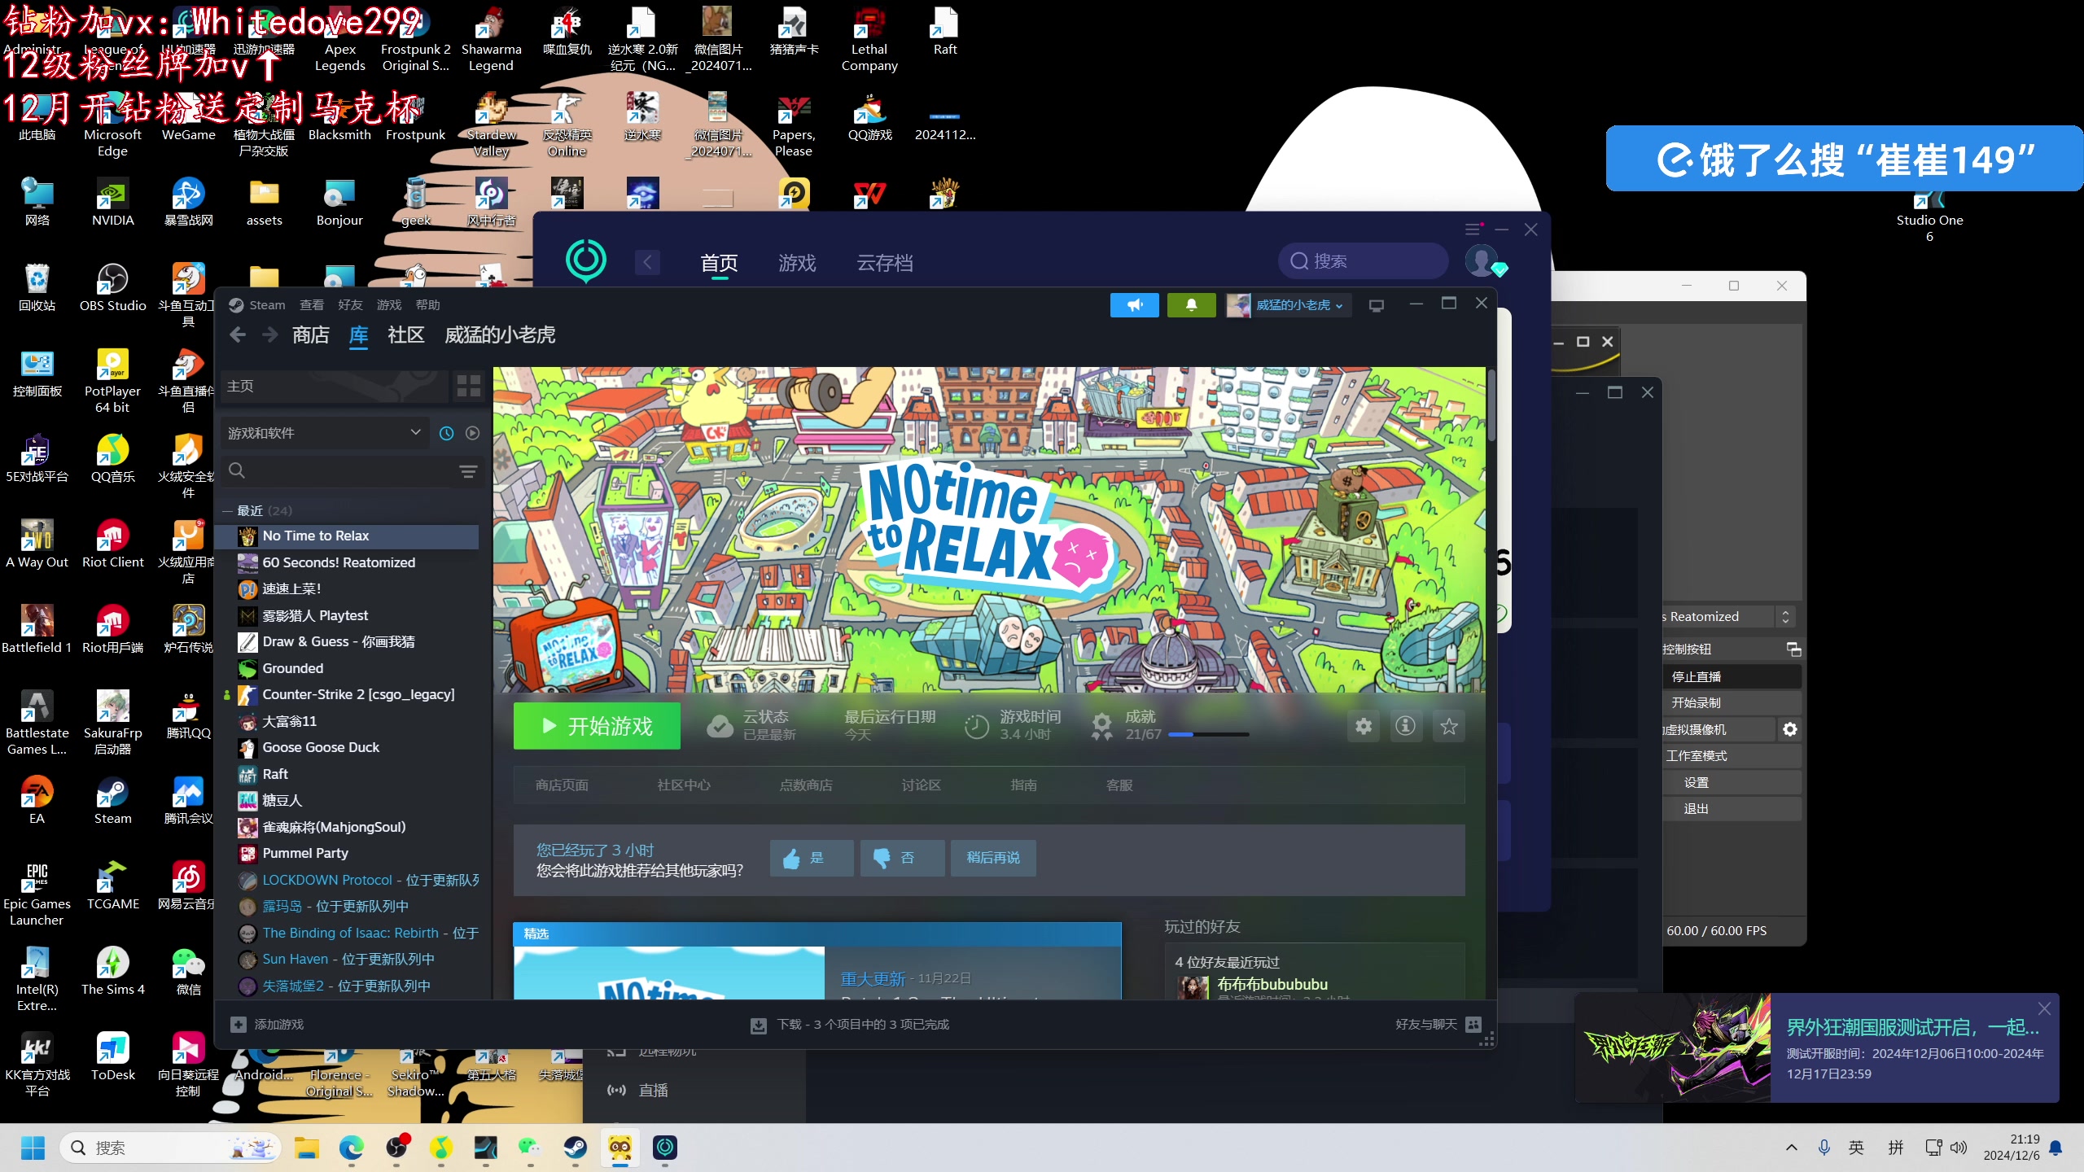This screenshot has height=1172, width=2084.
Task: Switch to 游戏 tab in accelerator app
Action: [x=797, y=263]
